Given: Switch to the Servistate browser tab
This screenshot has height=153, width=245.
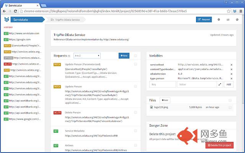Looking at the screenshot, I should coord(21,5).
